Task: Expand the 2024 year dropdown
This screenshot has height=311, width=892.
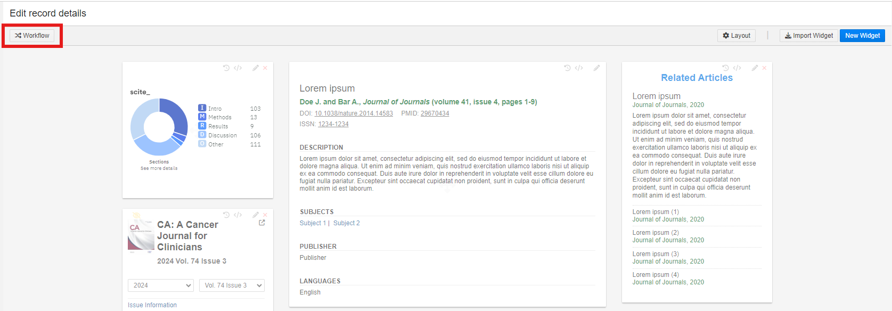Action: coord(160,285)
